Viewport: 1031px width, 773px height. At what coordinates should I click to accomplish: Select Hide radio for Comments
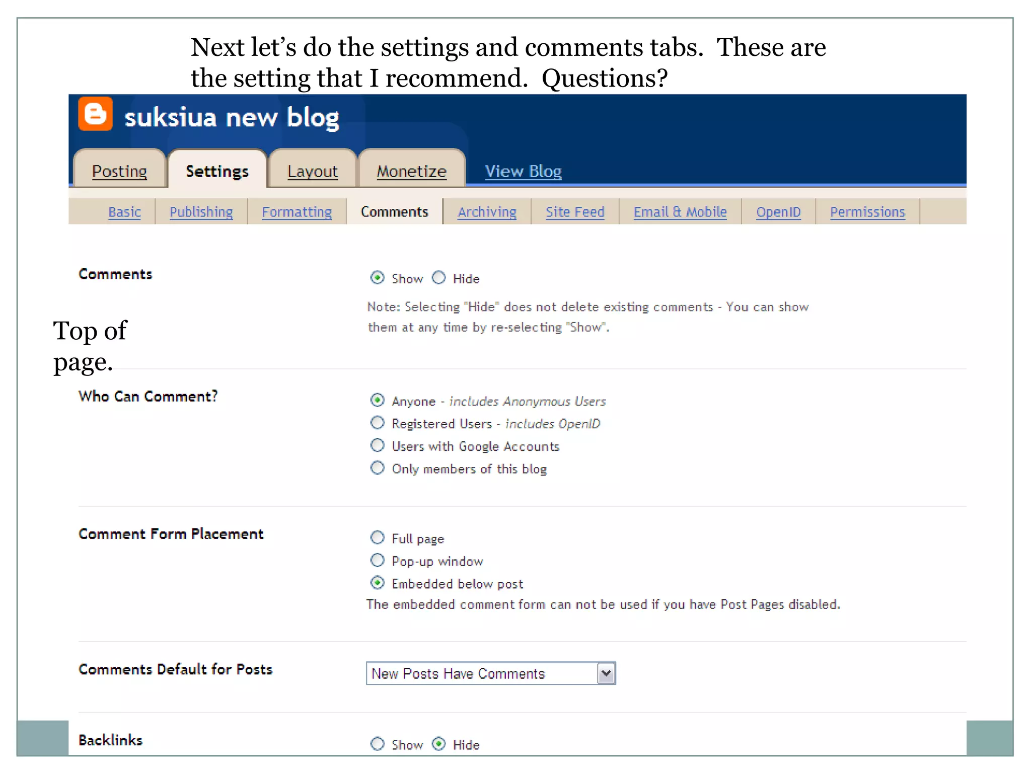tap(439, 278)
